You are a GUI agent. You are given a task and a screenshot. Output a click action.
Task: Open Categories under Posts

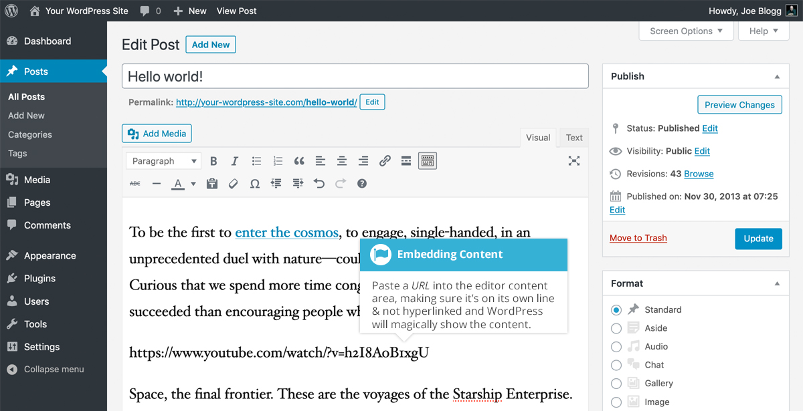tap(30, 134)
